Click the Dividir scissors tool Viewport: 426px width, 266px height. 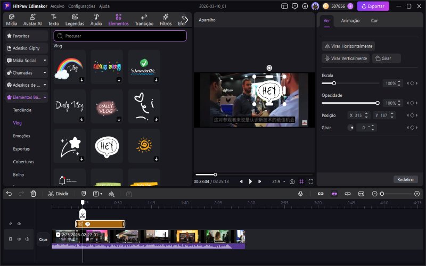pos(58,194)
